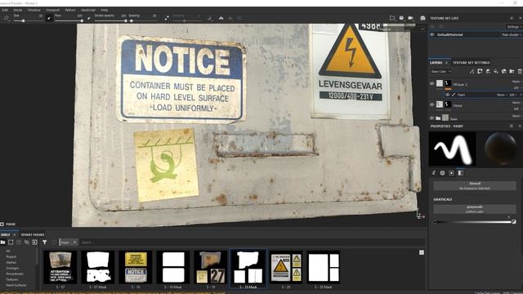This screenshot has height=294, width=523.
Task: Open the Python menu
Action: tap(70, 10)
